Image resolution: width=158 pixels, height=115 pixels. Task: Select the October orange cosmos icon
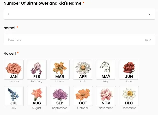[83, 96]
